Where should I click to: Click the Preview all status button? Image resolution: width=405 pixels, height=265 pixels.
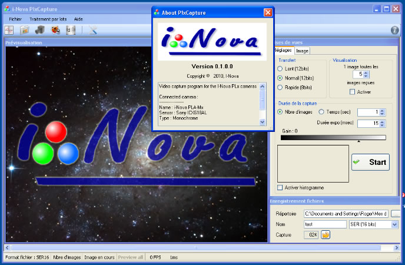[131, 257]
